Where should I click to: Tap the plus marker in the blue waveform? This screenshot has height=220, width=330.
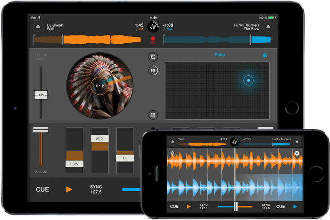point(298,187)
